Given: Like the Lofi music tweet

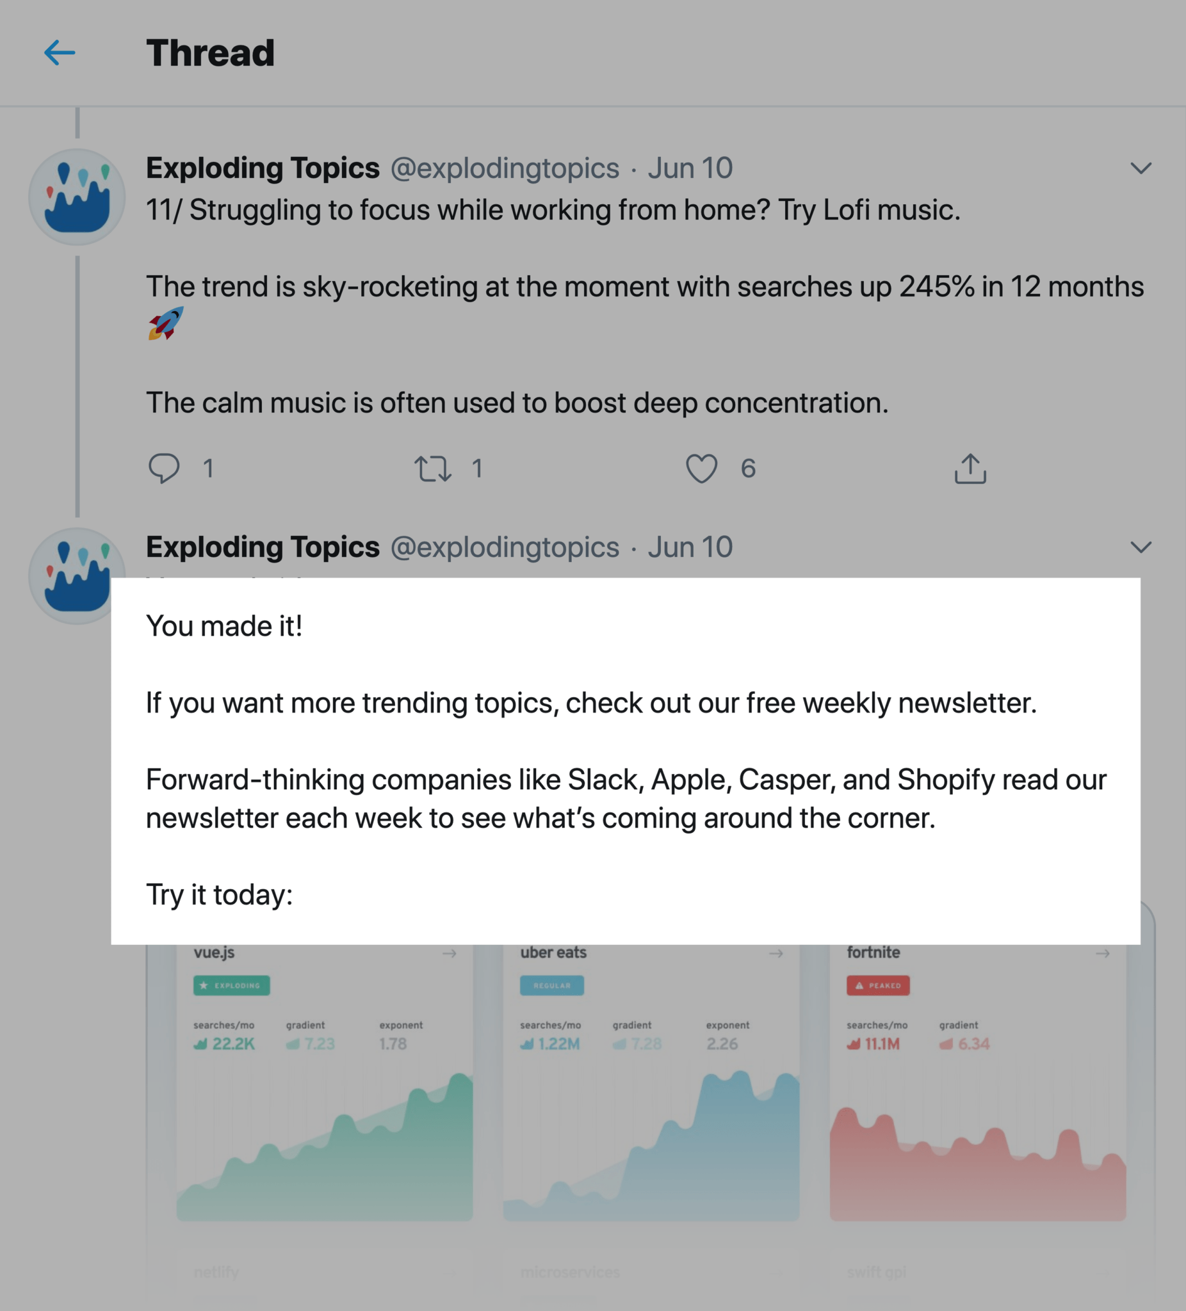Looking at the screenshot, I should point(701,468).
